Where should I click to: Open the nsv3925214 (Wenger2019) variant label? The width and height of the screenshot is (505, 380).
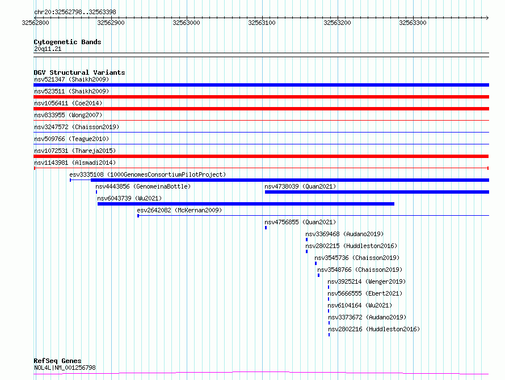click(x=367, y=281)
